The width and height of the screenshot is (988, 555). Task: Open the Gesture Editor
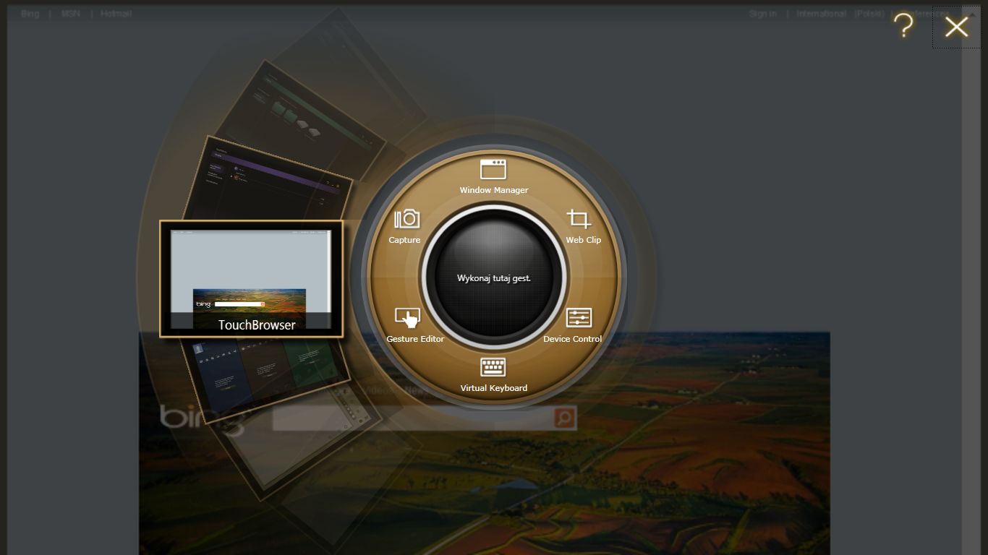click(x=414, y=325)
